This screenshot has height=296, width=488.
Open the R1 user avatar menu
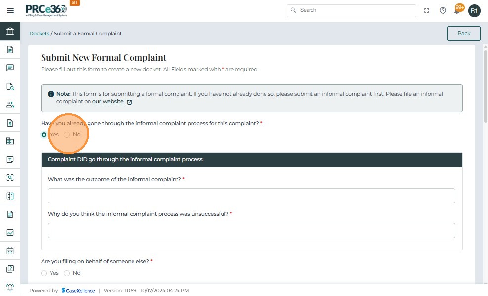[474, 10]
